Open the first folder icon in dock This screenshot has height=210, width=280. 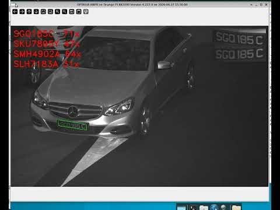coord(204,208)
